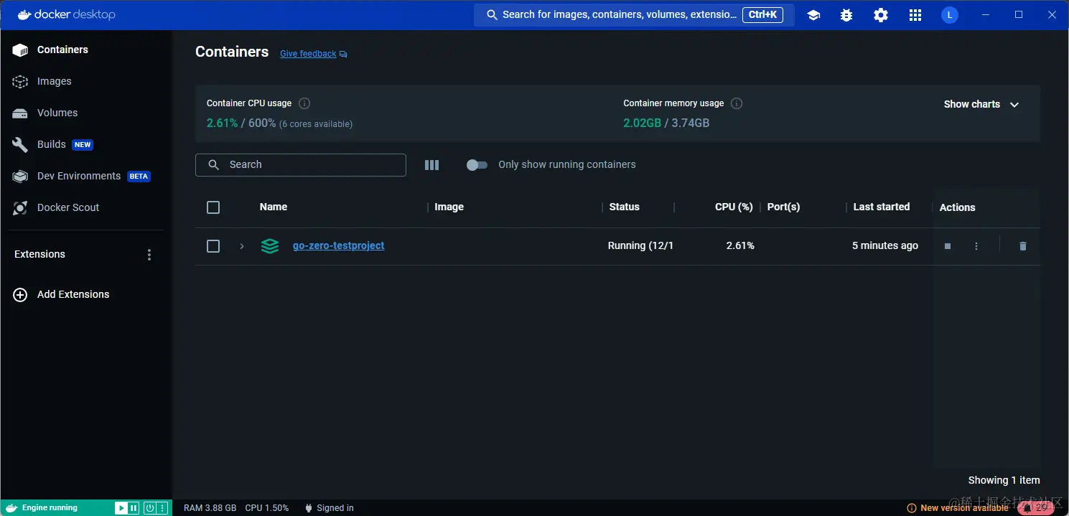Viewport: 1069px width, 516px height.
Task: Open more actions for go-zero-testproject
Action: coord(976,246)
